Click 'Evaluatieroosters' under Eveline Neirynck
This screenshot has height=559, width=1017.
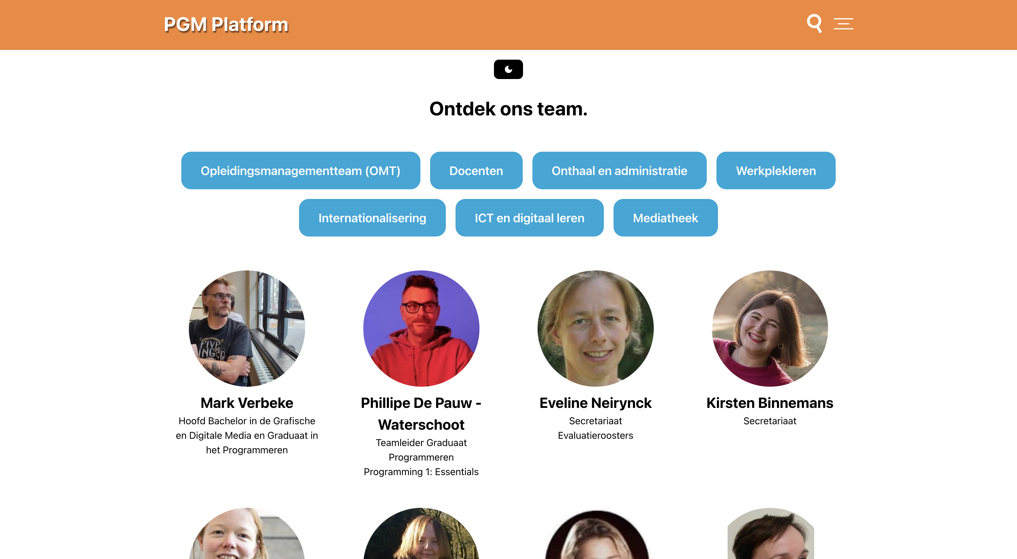pyautogui.click(x=595, y=435)
